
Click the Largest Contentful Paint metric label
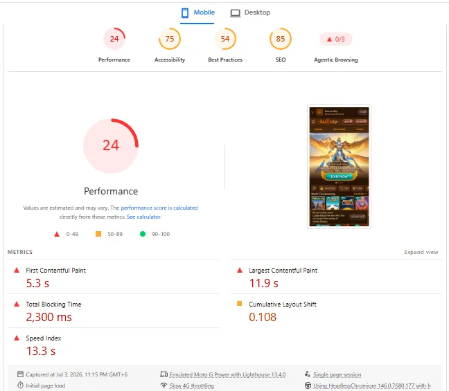pyautogui.click(x=283, y=271)
